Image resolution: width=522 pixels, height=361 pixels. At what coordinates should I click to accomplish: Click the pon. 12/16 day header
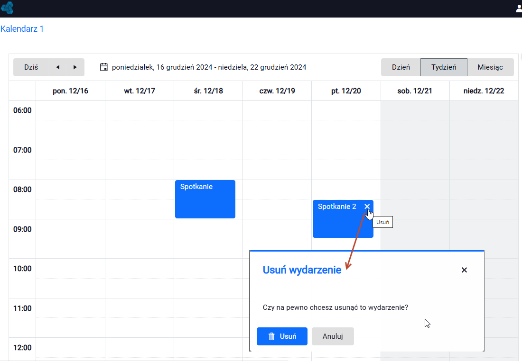click(x=70, y=91)
